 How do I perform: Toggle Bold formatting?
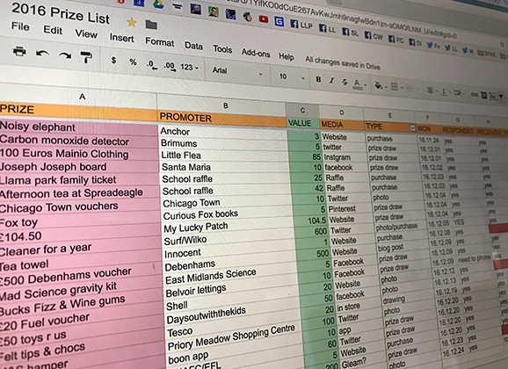pos(318,79)
